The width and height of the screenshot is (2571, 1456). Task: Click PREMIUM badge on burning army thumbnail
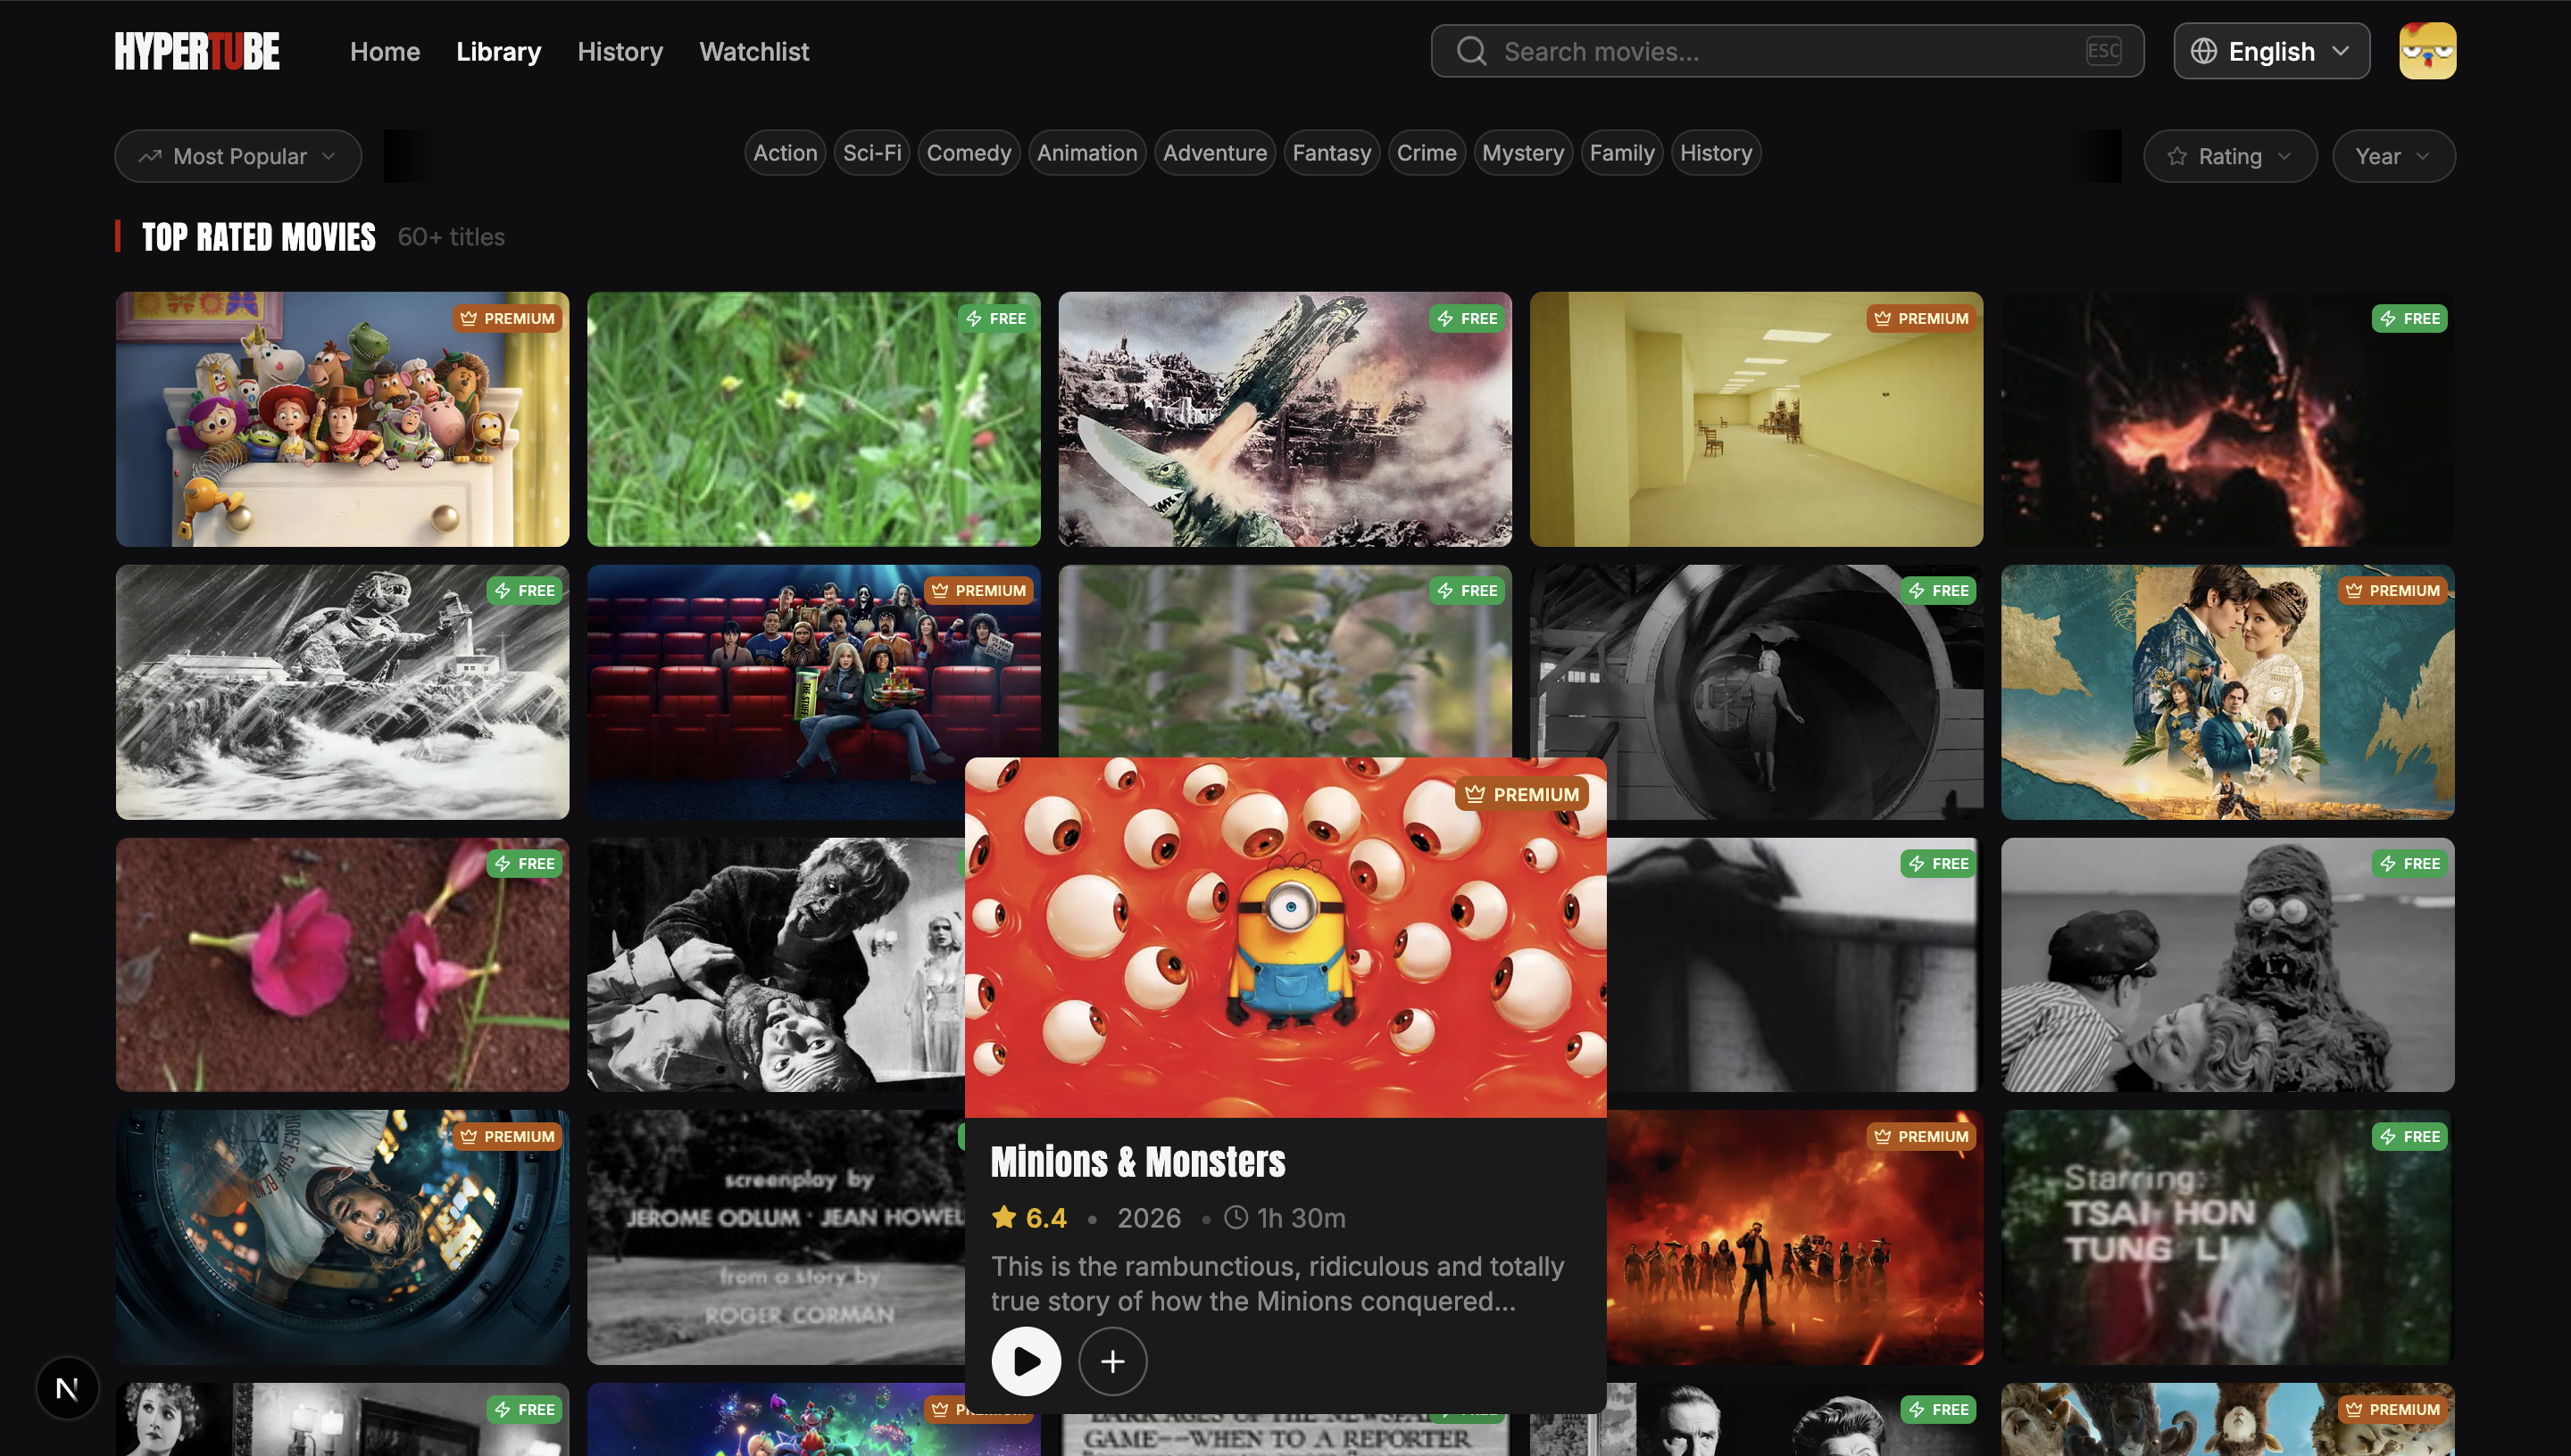[x=1921, y=1136]
